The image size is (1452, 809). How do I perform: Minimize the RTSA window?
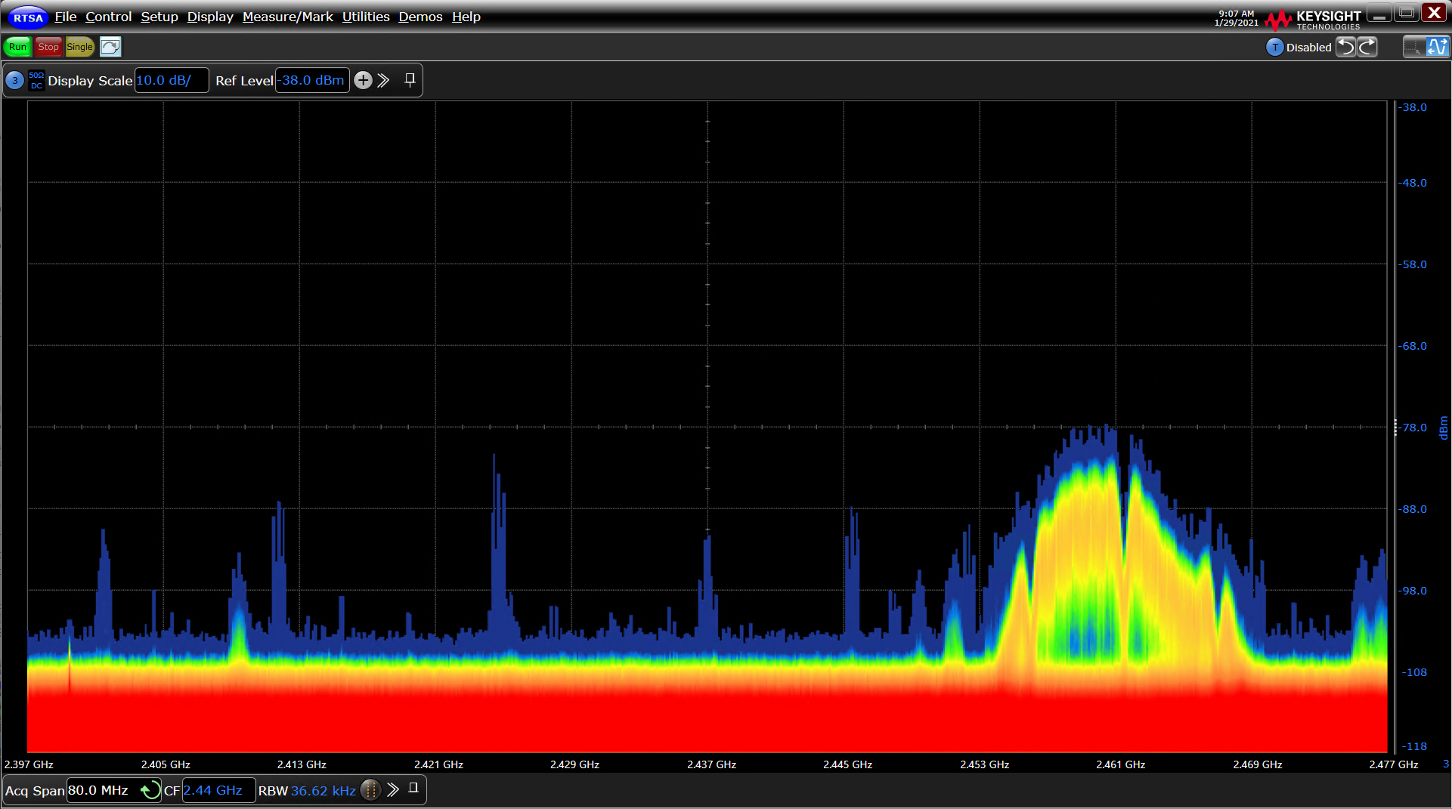coord(1379,13)
